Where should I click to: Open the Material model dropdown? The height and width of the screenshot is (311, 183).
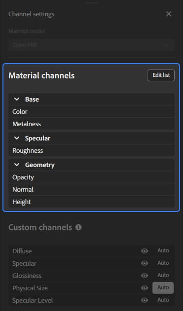(x=91, y=45)
